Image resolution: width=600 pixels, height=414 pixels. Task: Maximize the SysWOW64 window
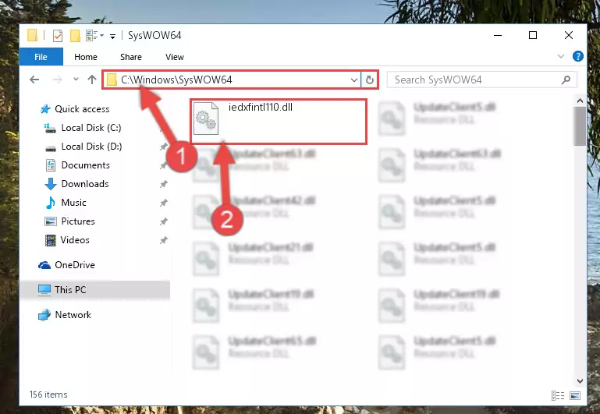click(x=533, y=35)
